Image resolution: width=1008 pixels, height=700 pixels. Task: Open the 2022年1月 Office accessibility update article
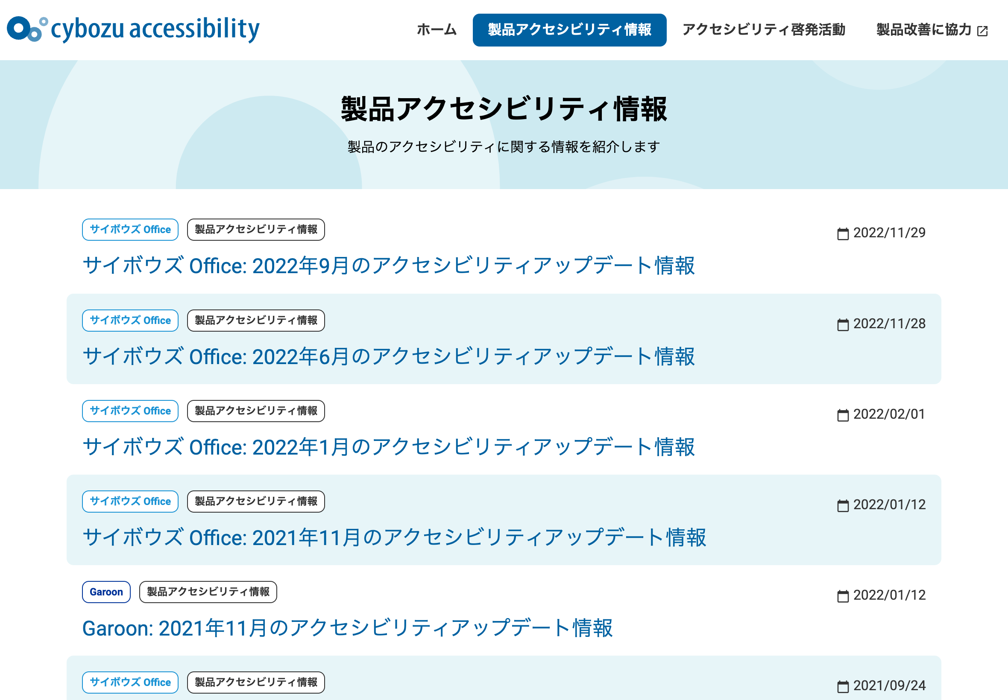[388, 447]
